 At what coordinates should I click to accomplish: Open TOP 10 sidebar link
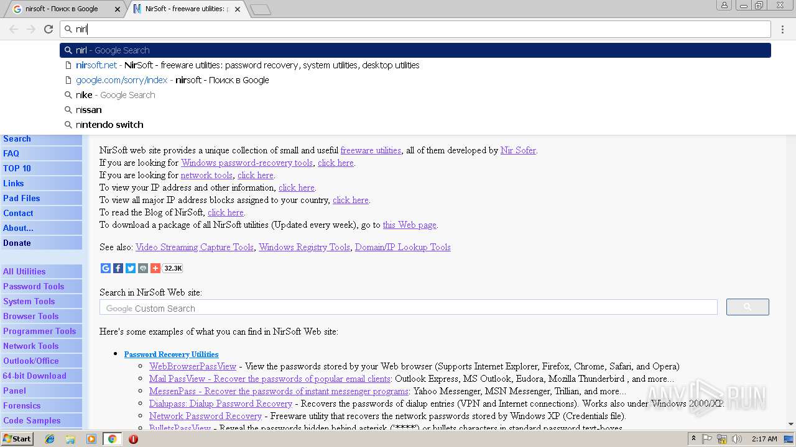tap(41, 168)
